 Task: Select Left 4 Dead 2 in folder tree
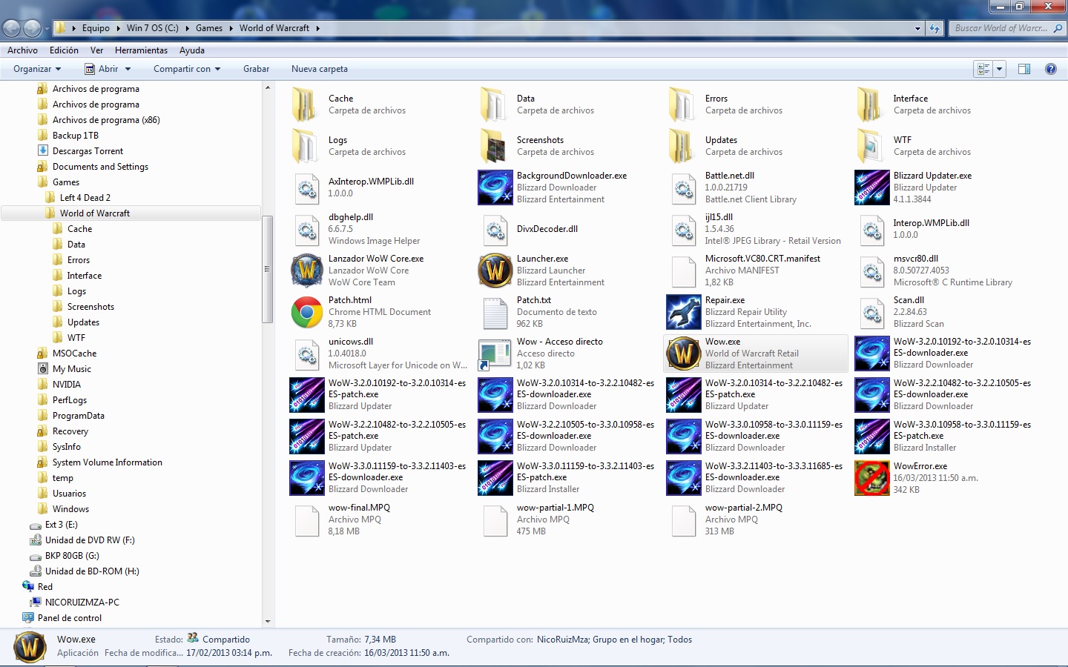[x=85, y=198]
